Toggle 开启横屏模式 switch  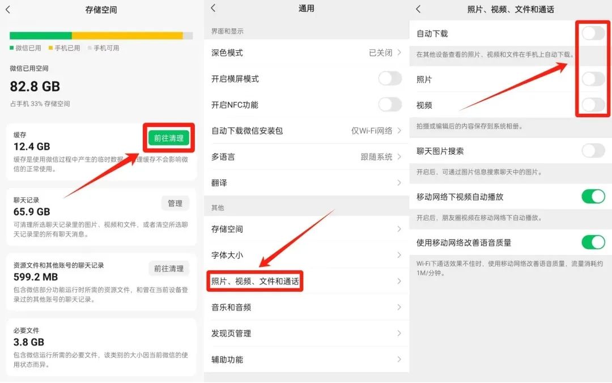(390, 79)
